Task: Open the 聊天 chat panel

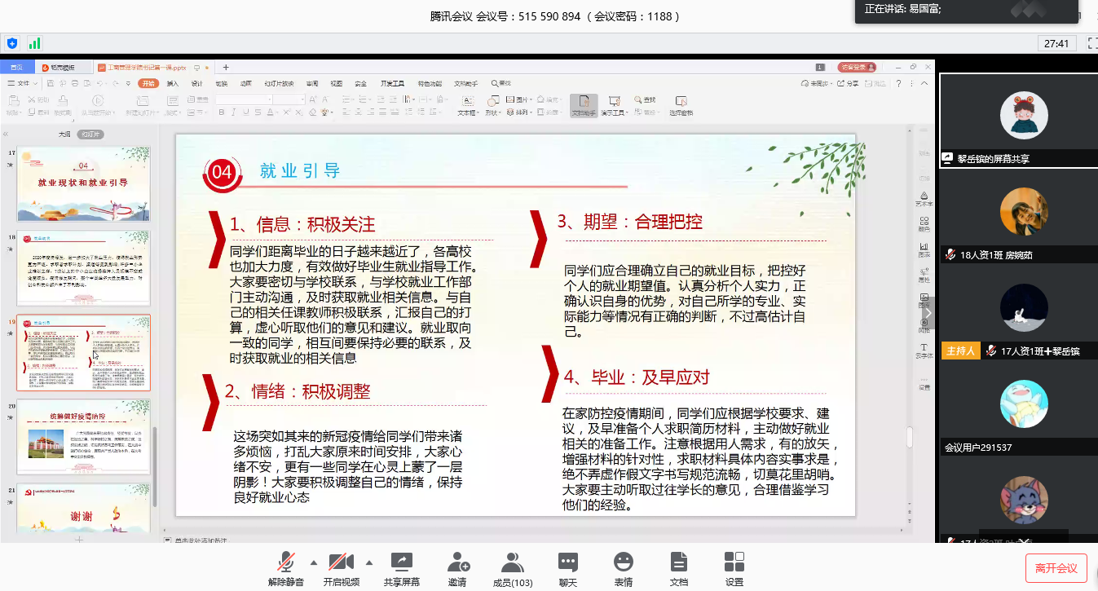Action: click(x=567, y=563)
